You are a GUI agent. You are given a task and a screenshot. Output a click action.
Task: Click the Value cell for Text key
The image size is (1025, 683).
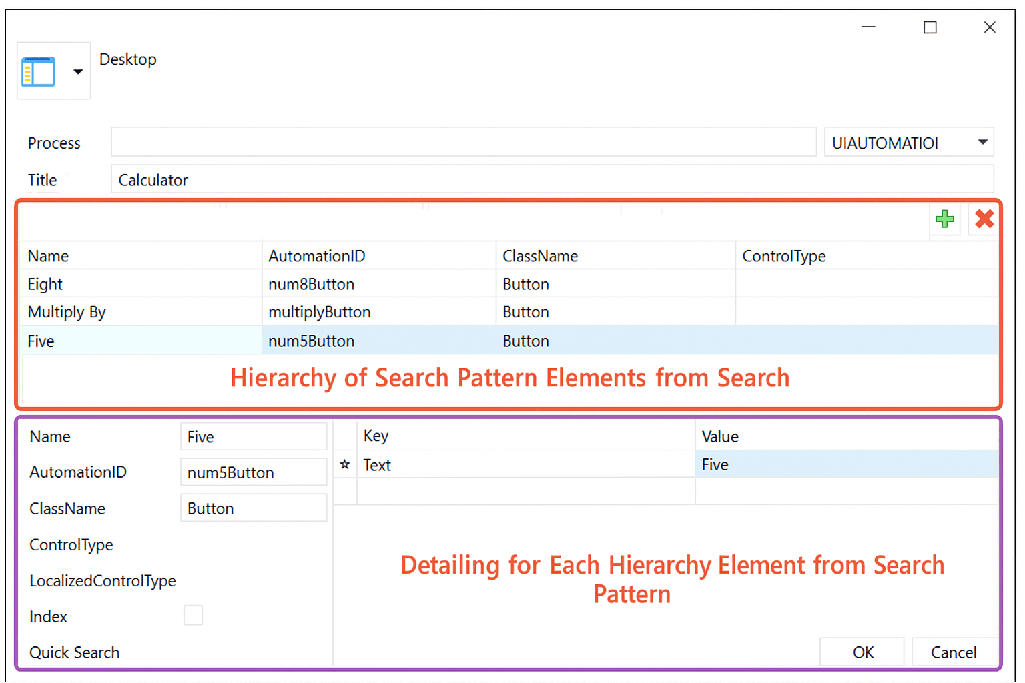(x=845, y=464)
